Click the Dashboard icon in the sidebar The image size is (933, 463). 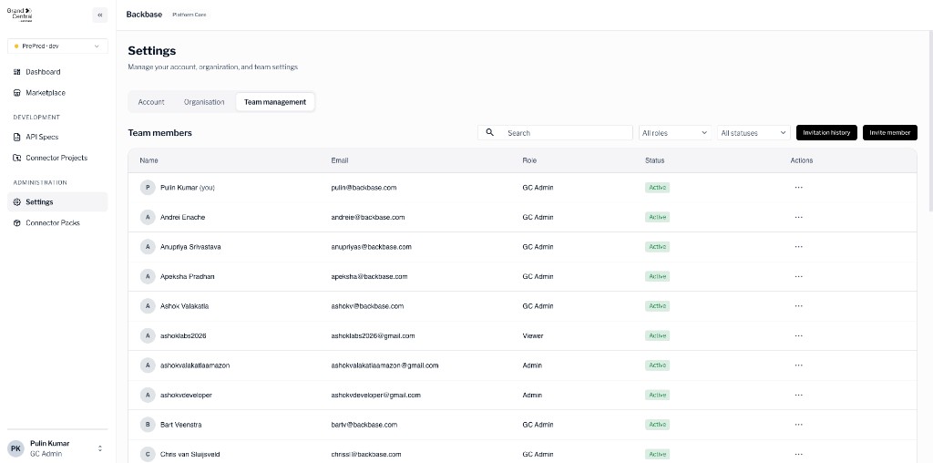16,72
